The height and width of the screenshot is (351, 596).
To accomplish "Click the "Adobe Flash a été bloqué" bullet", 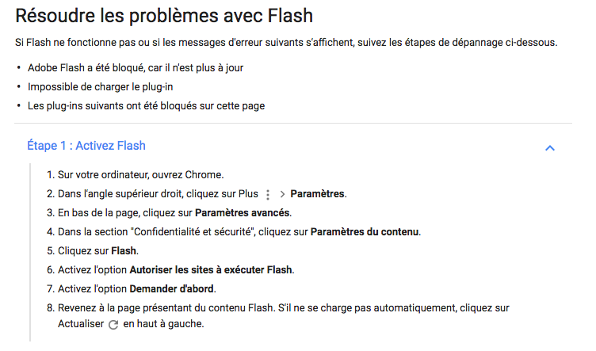I will (x=136, y=67).
